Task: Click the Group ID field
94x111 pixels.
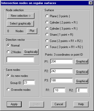Action: [29, 82]
